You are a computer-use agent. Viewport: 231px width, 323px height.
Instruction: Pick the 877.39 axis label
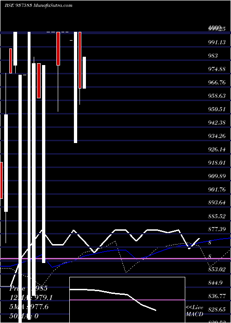pos(217,229)
